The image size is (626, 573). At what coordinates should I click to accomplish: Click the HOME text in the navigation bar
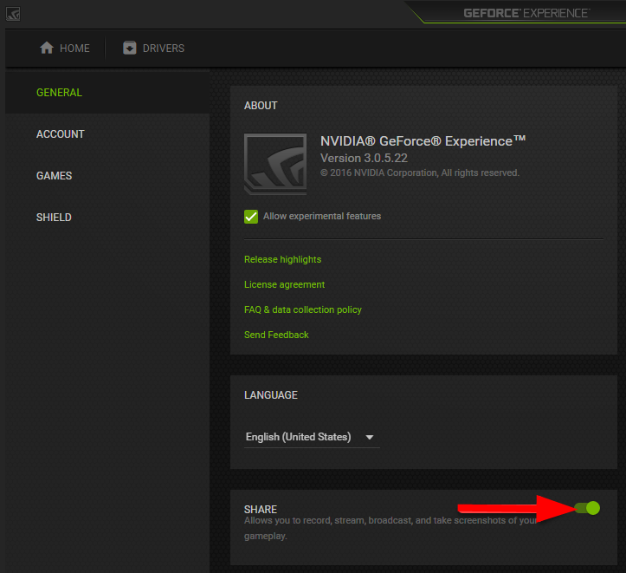point(74,49)
